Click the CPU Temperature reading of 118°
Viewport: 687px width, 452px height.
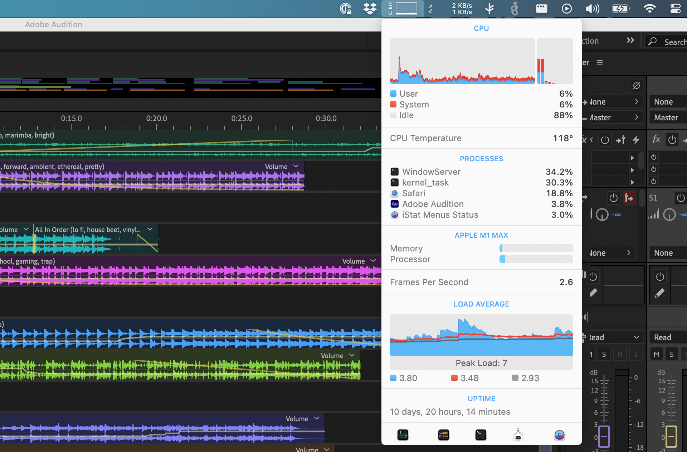(563, 138)
